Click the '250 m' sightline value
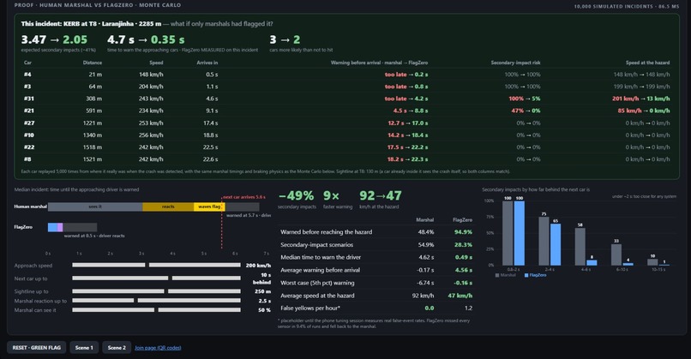This screenshot has height=359, width=691. 262,291
